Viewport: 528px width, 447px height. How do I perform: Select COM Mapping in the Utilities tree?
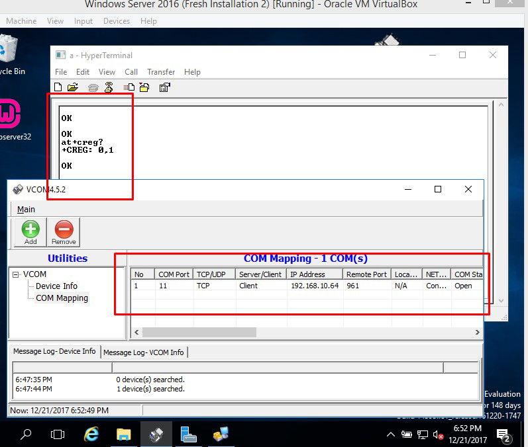(62, 298)
